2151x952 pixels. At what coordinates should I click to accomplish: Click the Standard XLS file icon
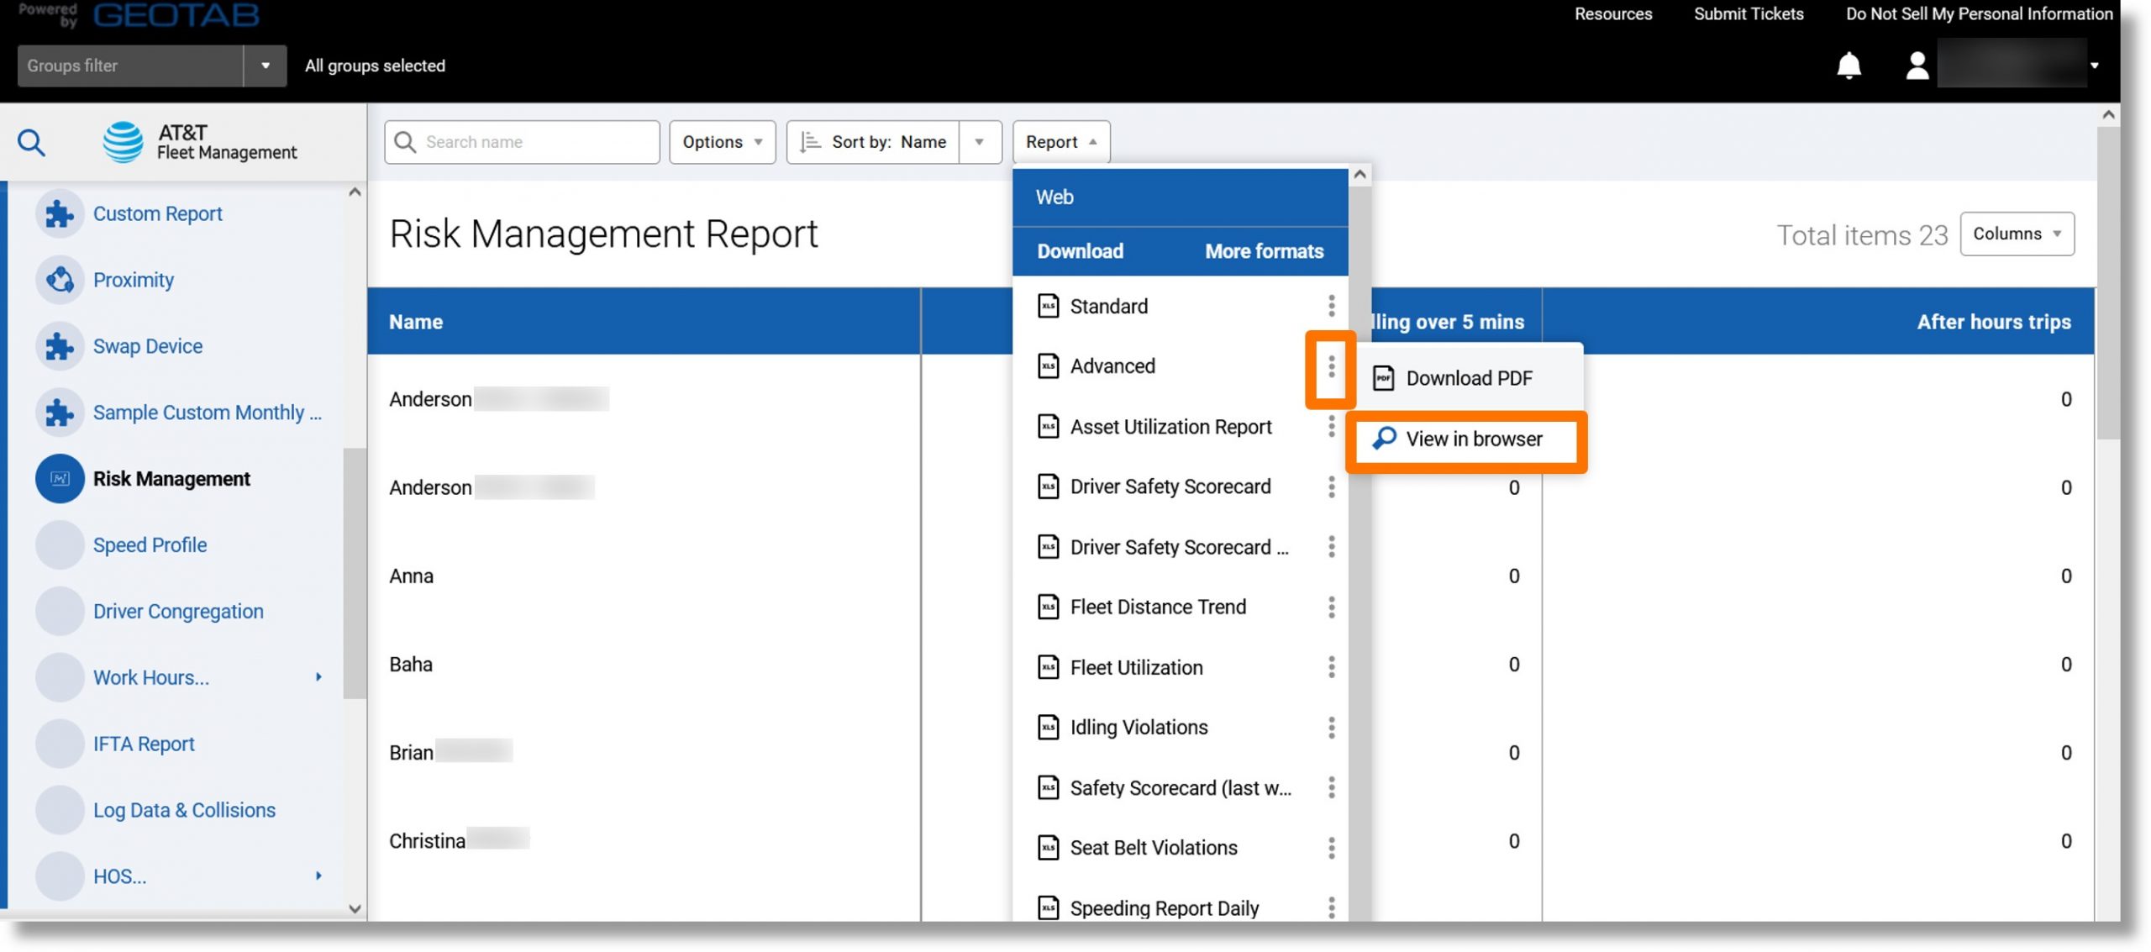pyautogui.click(x=1048, y=306)
